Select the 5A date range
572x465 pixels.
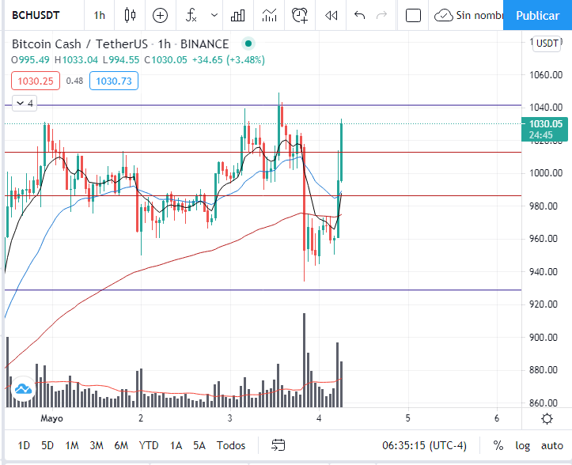click(199, 446)
